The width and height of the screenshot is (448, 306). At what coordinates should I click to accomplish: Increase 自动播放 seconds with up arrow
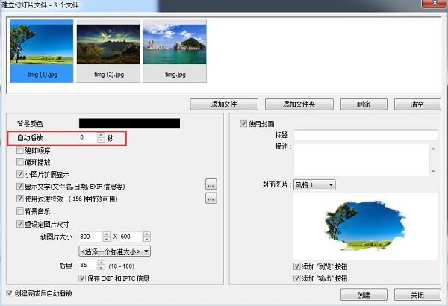pyautogui.click(x=101, y=135)
